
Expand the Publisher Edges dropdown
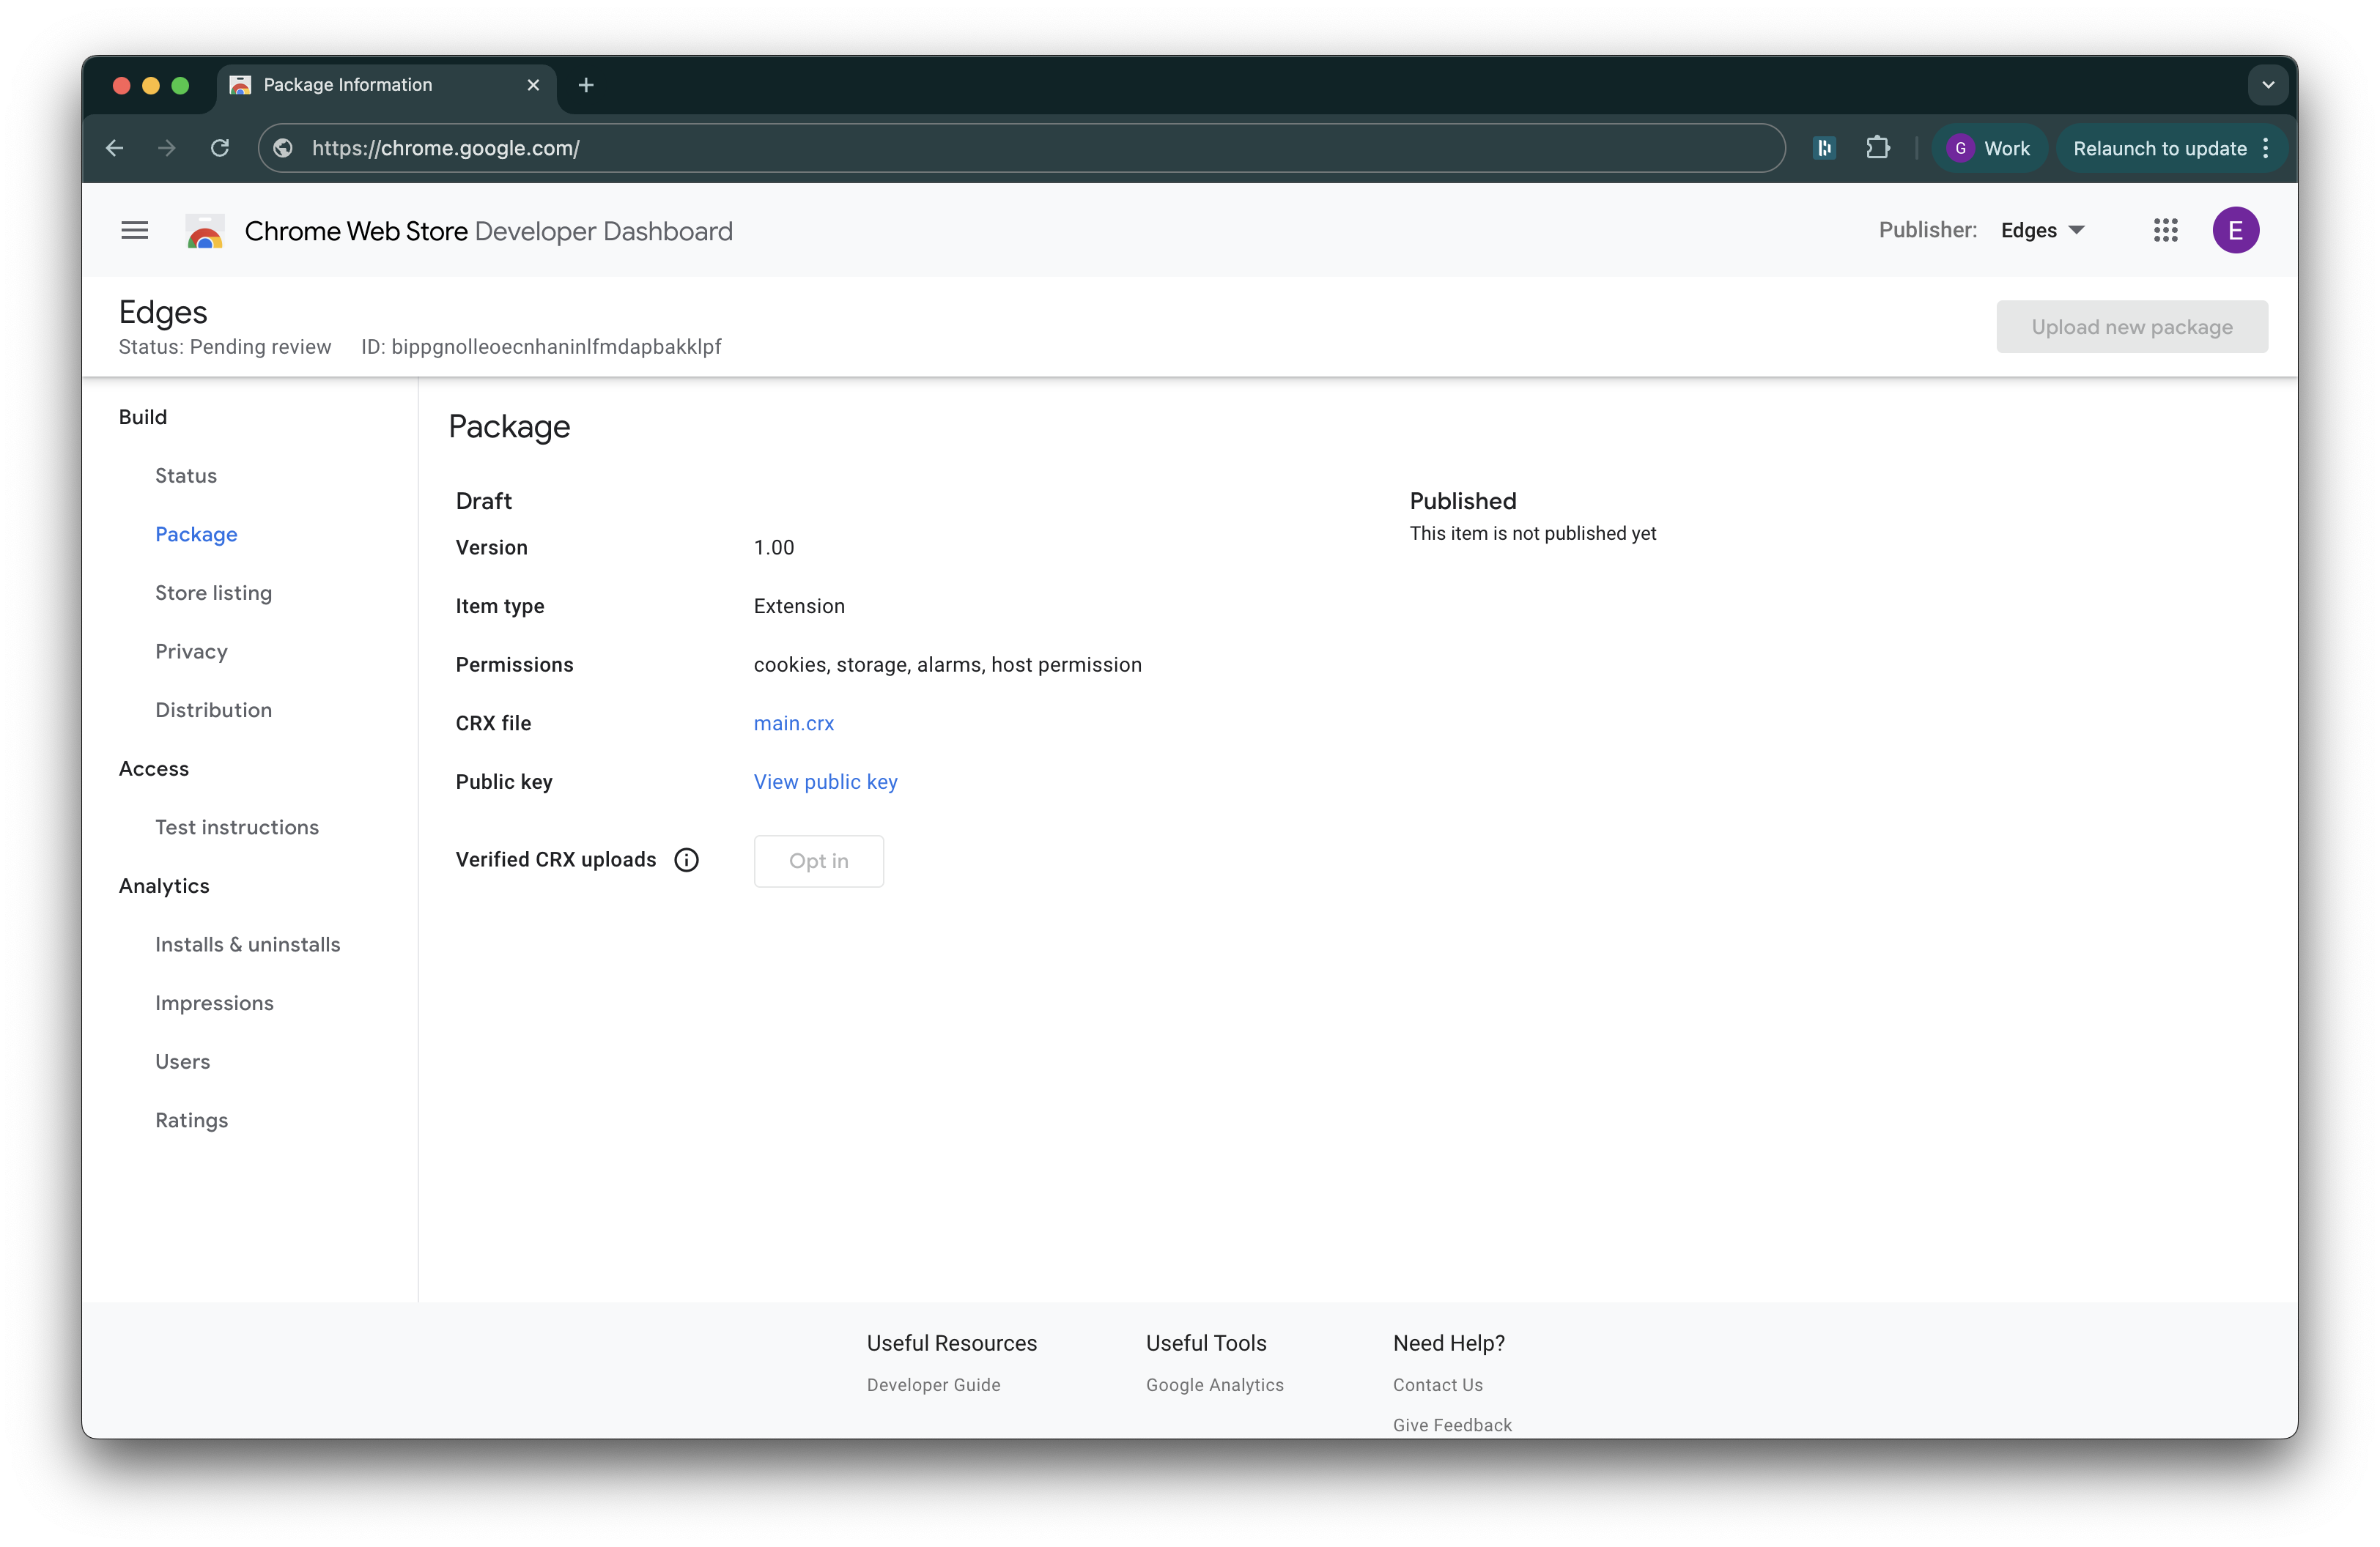coord(2042,231)
